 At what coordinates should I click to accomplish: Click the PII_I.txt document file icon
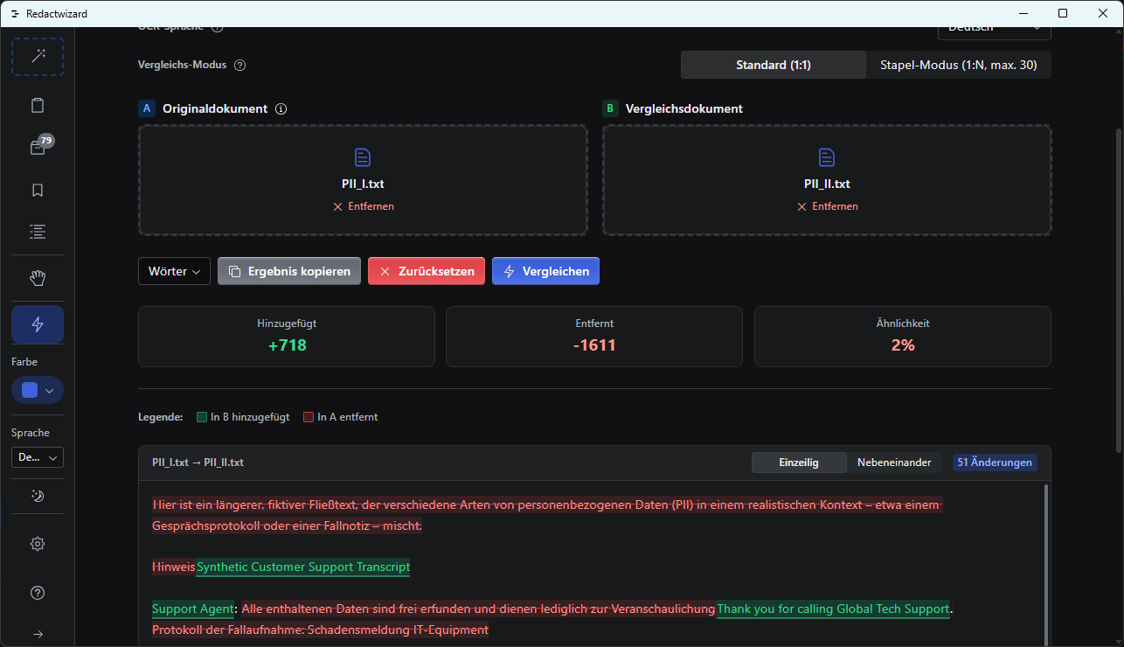[363, 157]
